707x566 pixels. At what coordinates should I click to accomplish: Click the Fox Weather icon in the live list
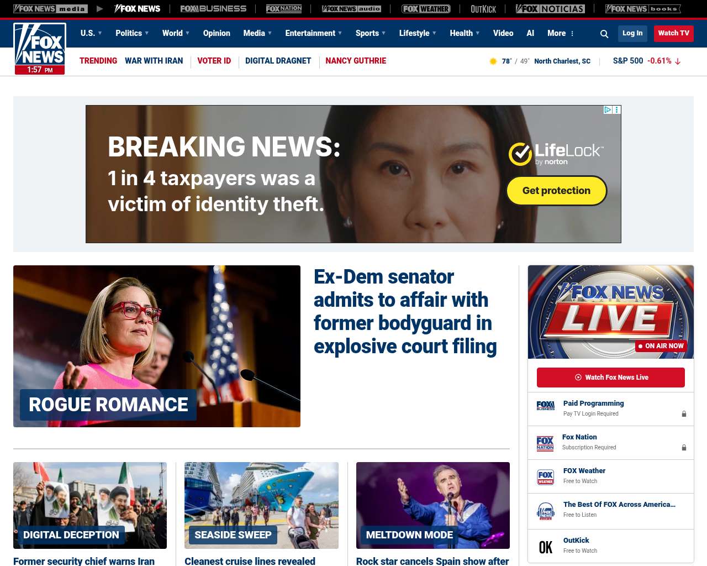(545, 477)
